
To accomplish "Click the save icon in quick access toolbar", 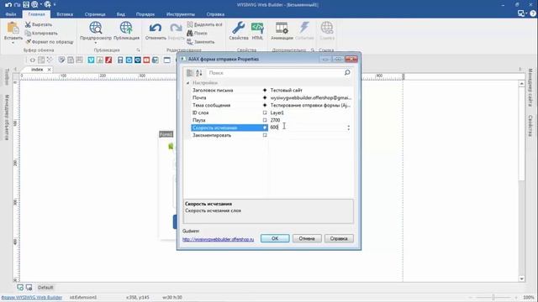I will coord(26,4).
